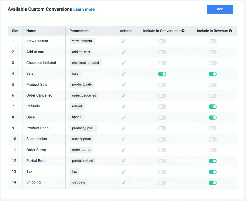Edit the Order Bump conversion

coord(124,150)
